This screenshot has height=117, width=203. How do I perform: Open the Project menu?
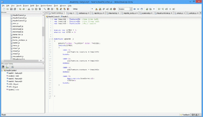[x=26, y=6]
